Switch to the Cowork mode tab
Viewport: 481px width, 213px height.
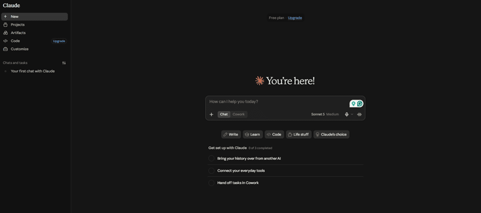click(x=238, y=114)
